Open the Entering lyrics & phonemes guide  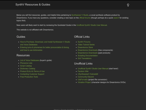(x=45, y=49)
